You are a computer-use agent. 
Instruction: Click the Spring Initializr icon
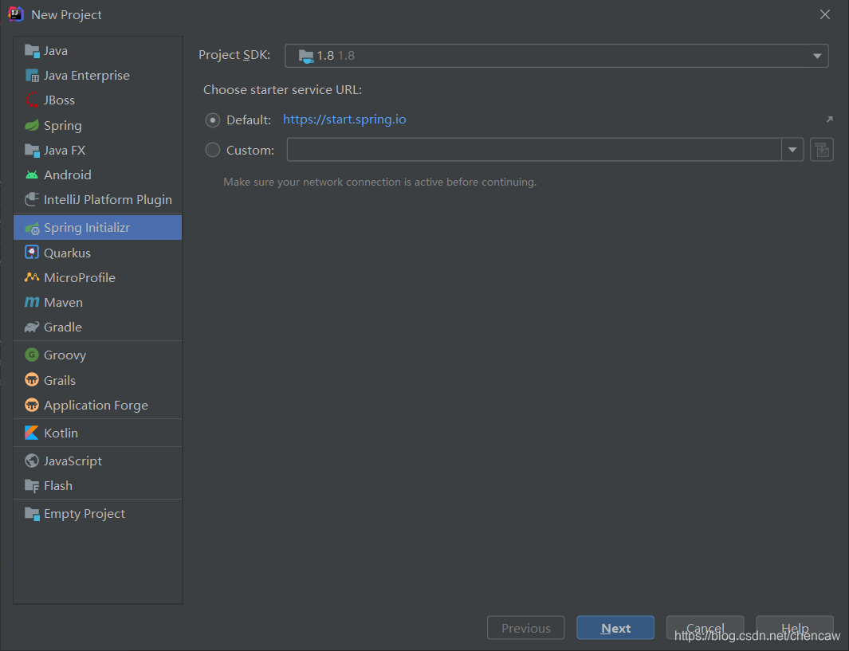coord(32,228)
